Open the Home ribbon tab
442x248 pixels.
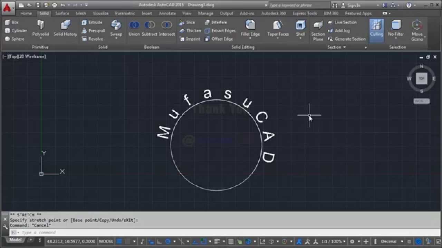coord(26,13)
